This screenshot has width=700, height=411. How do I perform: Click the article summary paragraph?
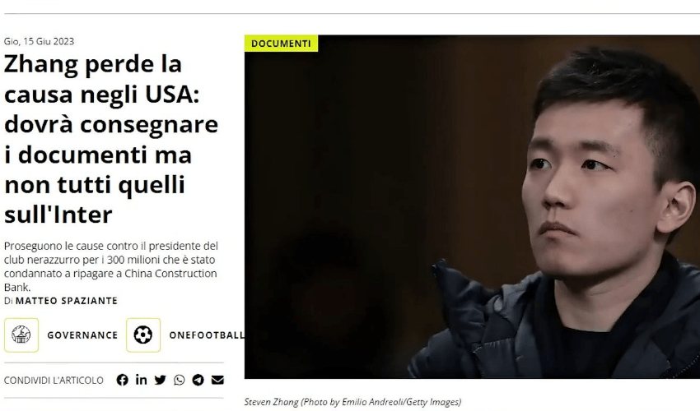tap(111, 266)
